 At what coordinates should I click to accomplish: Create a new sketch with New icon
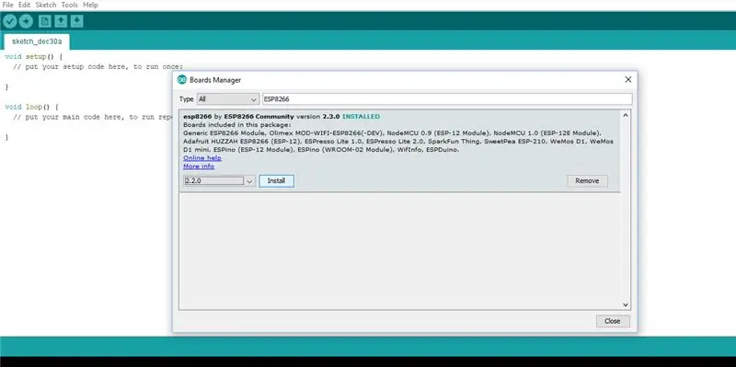[44, 21]
